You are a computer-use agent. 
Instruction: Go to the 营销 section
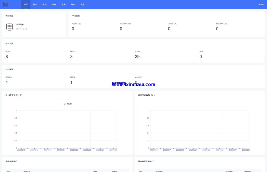(x=54, y=4)
